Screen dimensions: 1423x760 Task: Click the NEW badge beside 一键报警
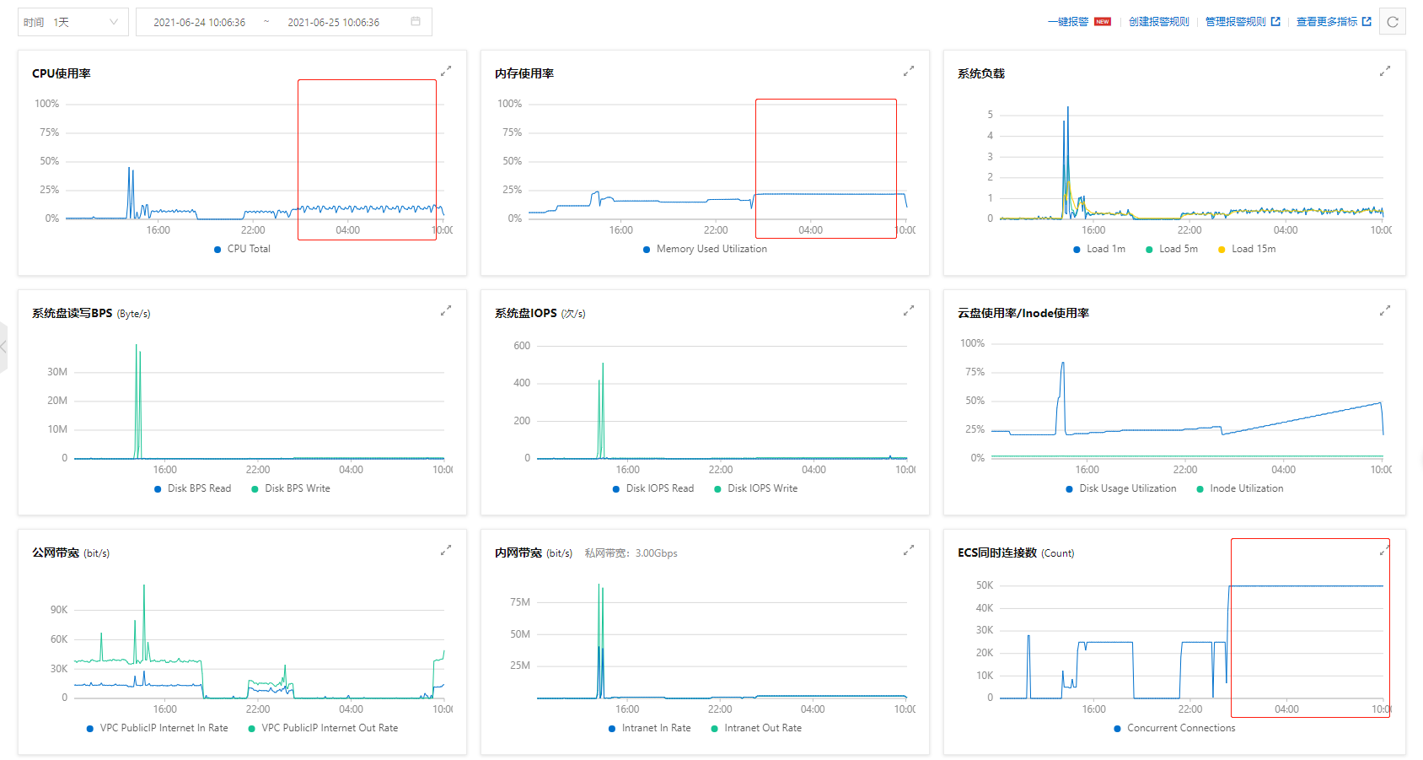point(1103,22)
